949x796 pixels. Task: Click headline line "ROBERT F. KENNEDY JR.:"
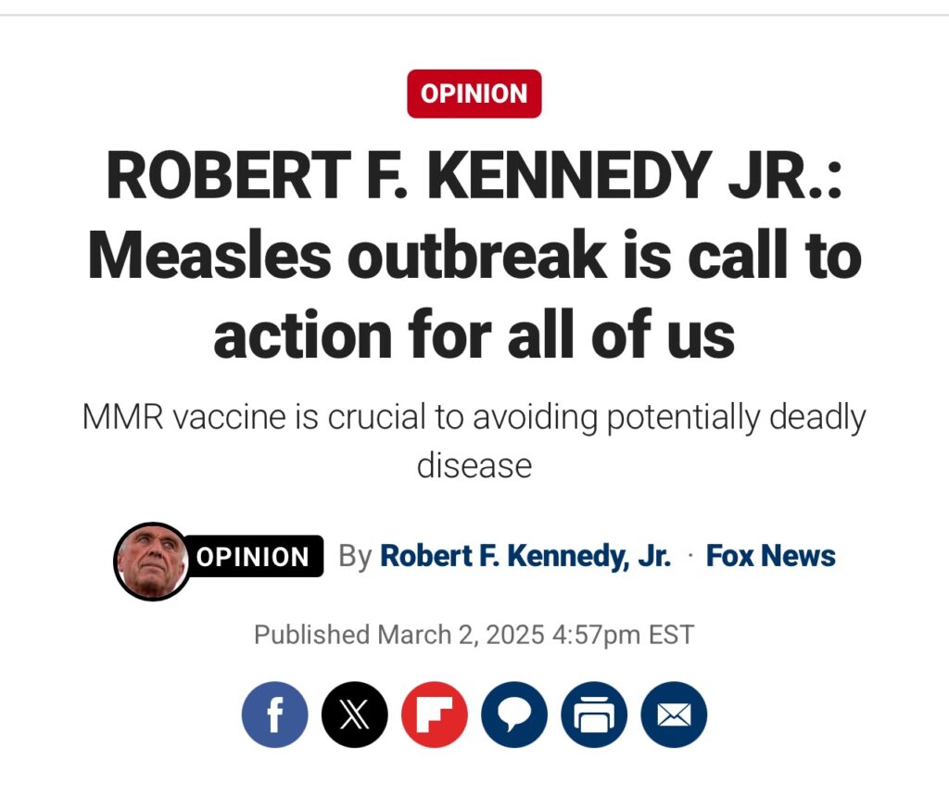pyautogui.click(x=474, y=175)
